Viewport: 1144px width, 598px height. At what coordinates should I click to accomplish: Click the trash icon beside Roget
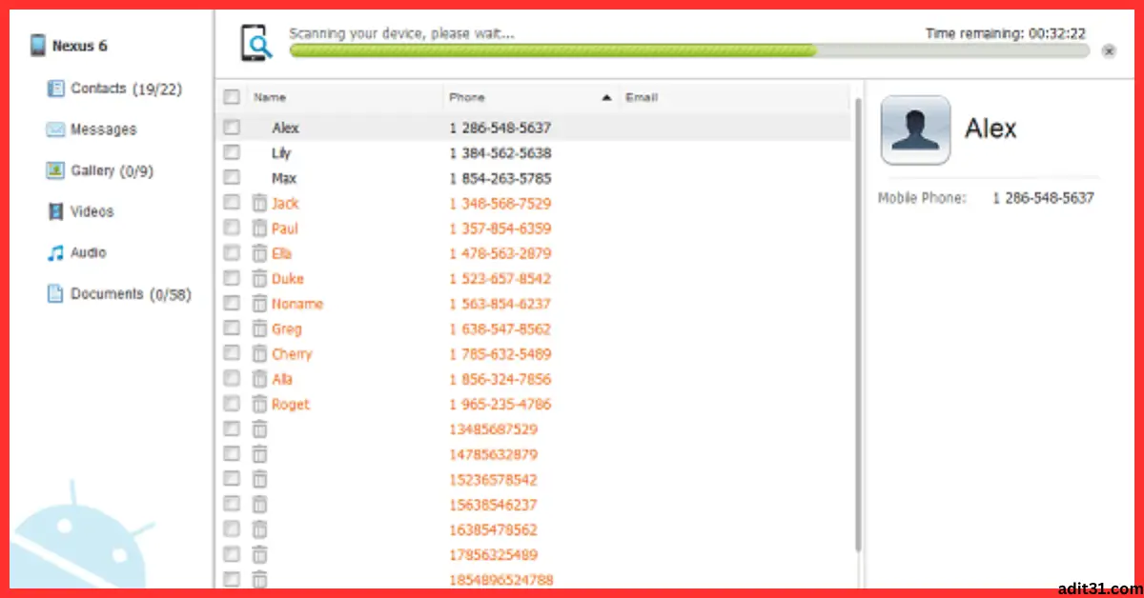tap(259, 404)
